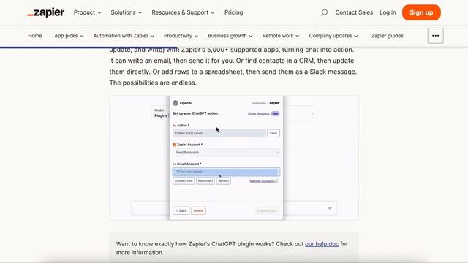Click the Delete button in dialog
The height and width of the screenshot is (263, 468).
(x=198, y=211)
